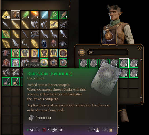Image resolution: width=149 pixels, height=135 pixels.
Task: Click the container scrollbar up arrow
Action: point(141,59)
